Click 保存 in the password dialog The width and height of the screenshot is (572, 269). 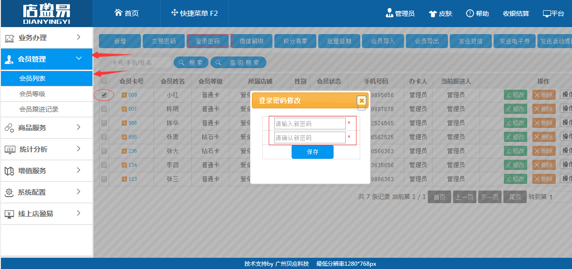tap(313, 152)
